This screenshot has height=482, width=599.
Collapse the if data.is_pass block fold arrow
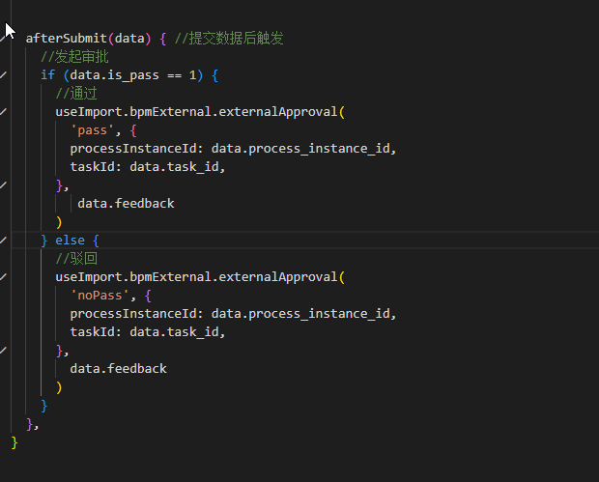pos(5,75)
